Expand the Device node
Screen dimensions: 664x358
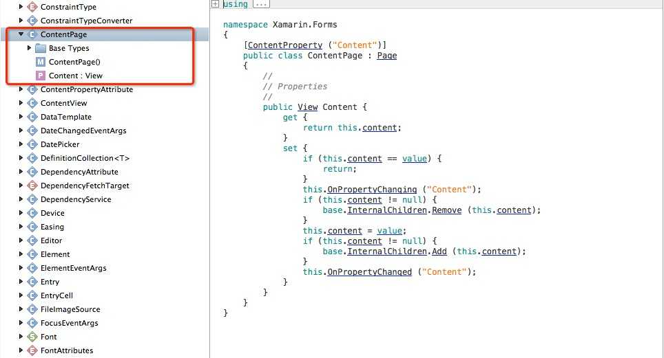(21, 213)
